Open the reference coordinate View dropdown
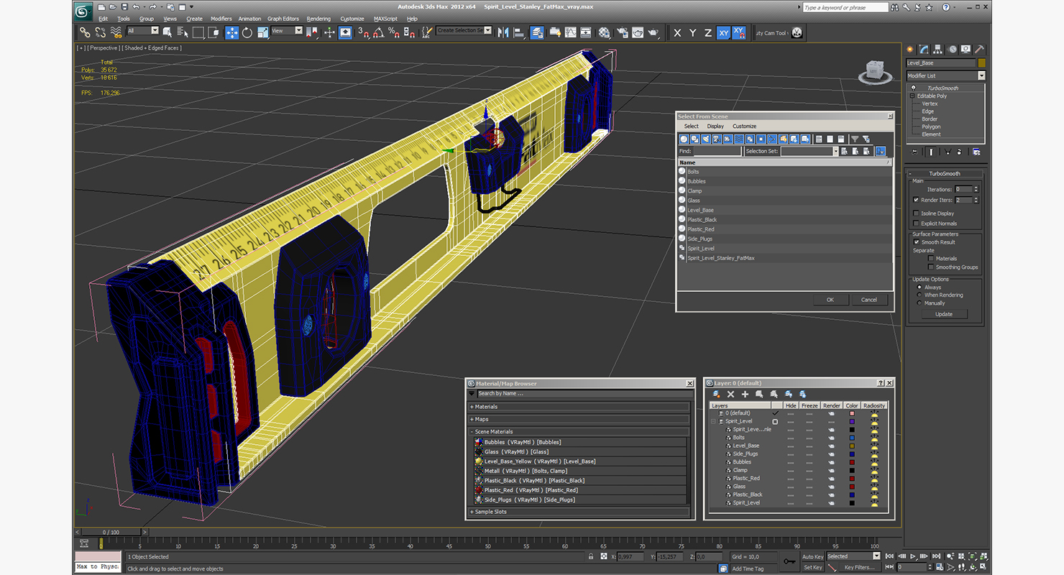The width and height of the screenshot is (1064, 575). tap(287, 31)
